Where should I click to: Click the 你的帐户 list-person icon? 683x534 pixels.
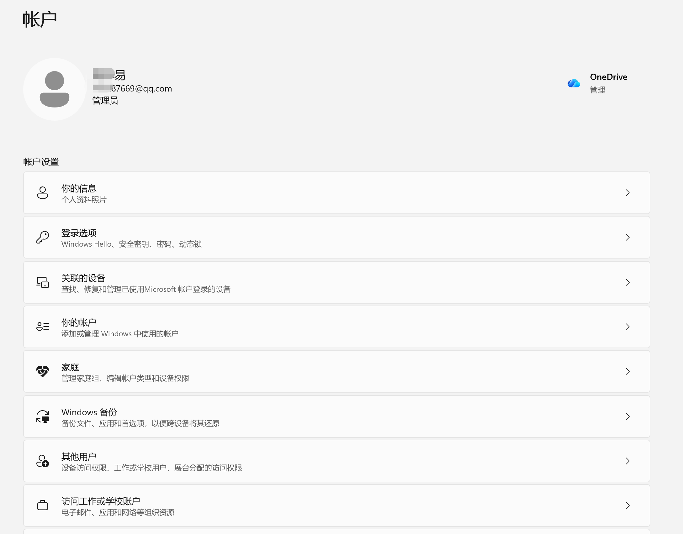tap(43, 327)
